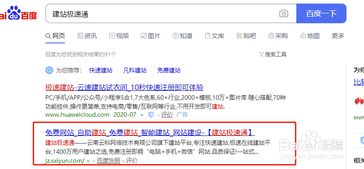Expand dropdown arrow next to 2020-07

pos(142,115)
